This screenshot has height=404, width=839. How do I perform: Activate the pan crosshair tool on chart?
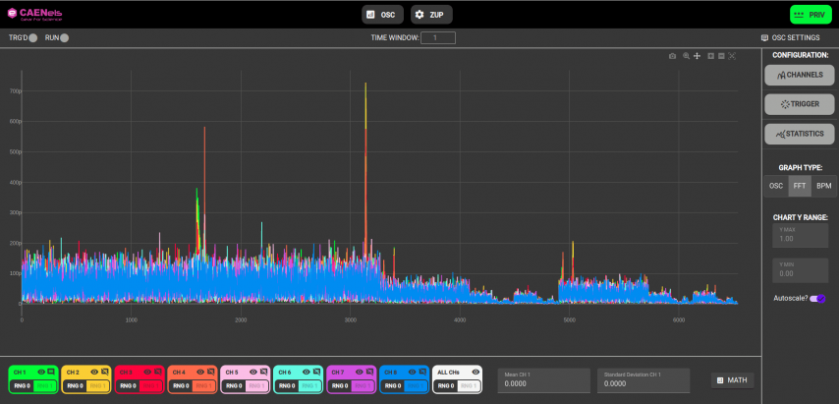tap(698, 56)
